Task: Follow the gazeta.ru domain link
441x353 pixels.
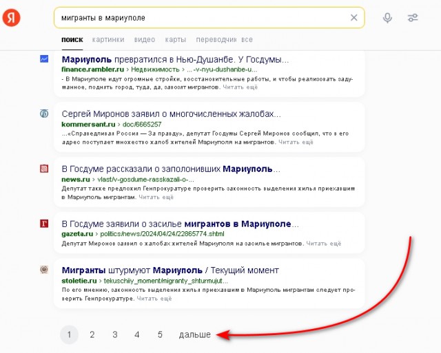Action: point(77,234)
